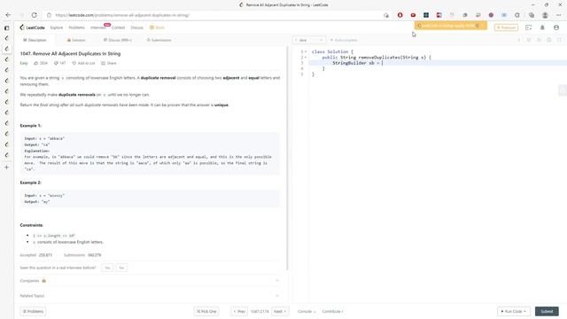Screen dimensions: 567x319
Task: Click the purple round extension icon
Action: tap(491, 15)
